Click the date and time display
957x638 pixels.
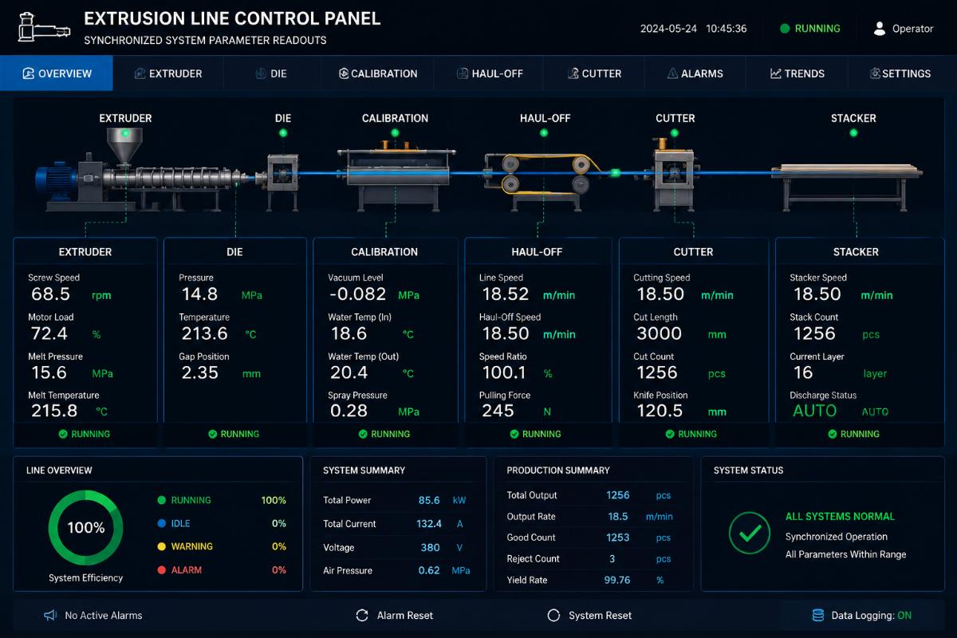693,29
